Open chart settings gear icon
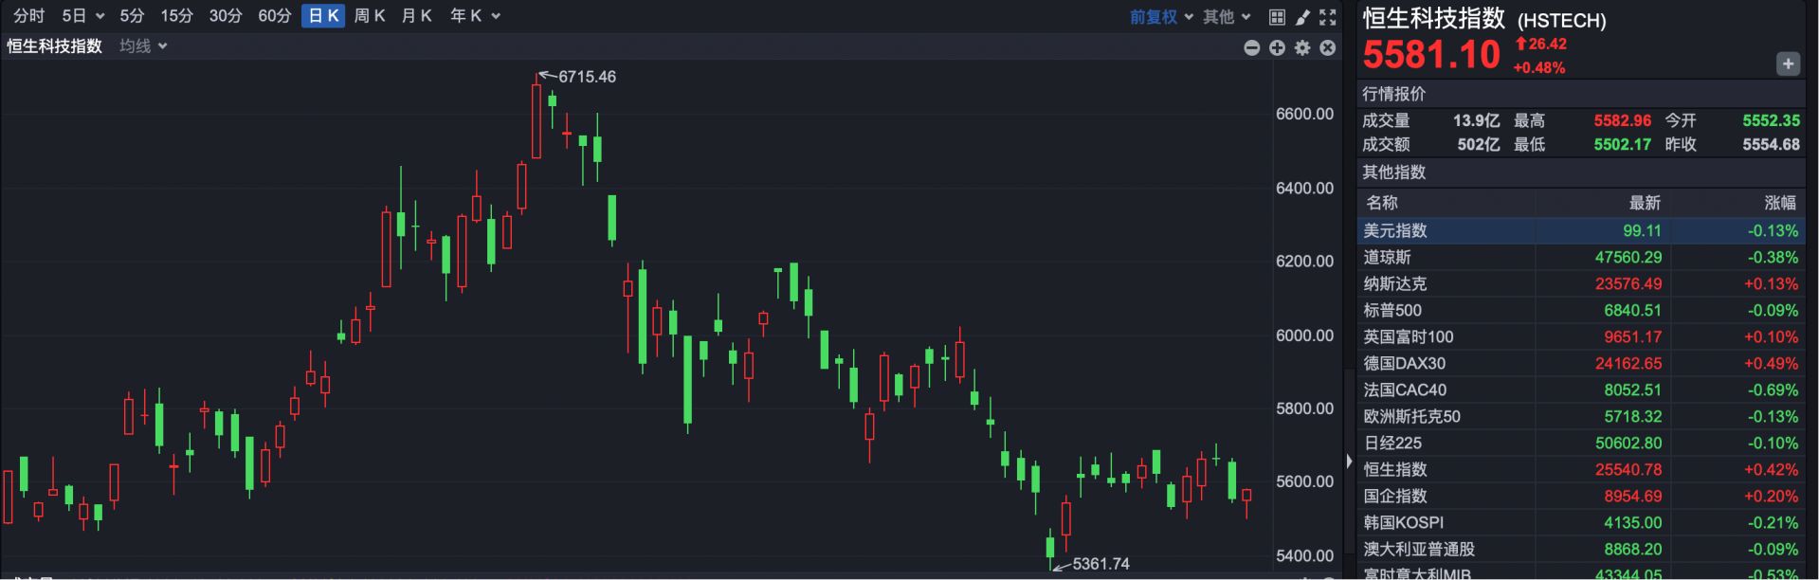1819x580 pixels. tap(1302, 47)
